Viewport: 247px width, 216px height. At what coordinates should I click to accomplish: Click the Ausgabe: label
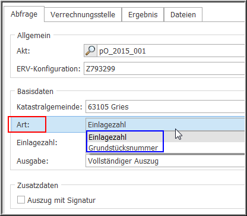(x=33, y=161)
